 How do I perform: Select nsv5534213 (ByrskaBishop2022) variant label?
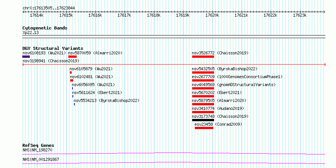click(106, 100)
